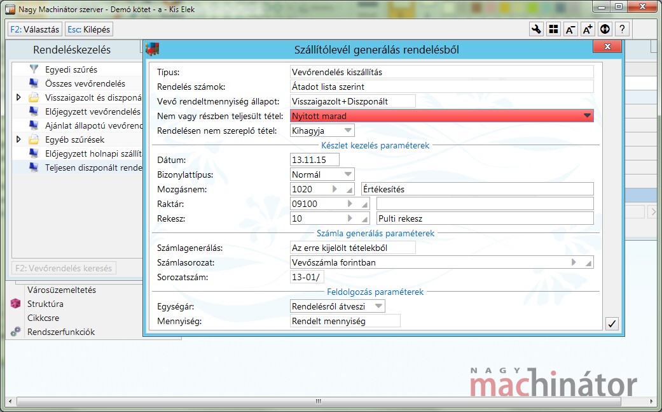Click the Esc: Kilépés button
This screenshot has height=412, width=662.
[x=88, y=29]
